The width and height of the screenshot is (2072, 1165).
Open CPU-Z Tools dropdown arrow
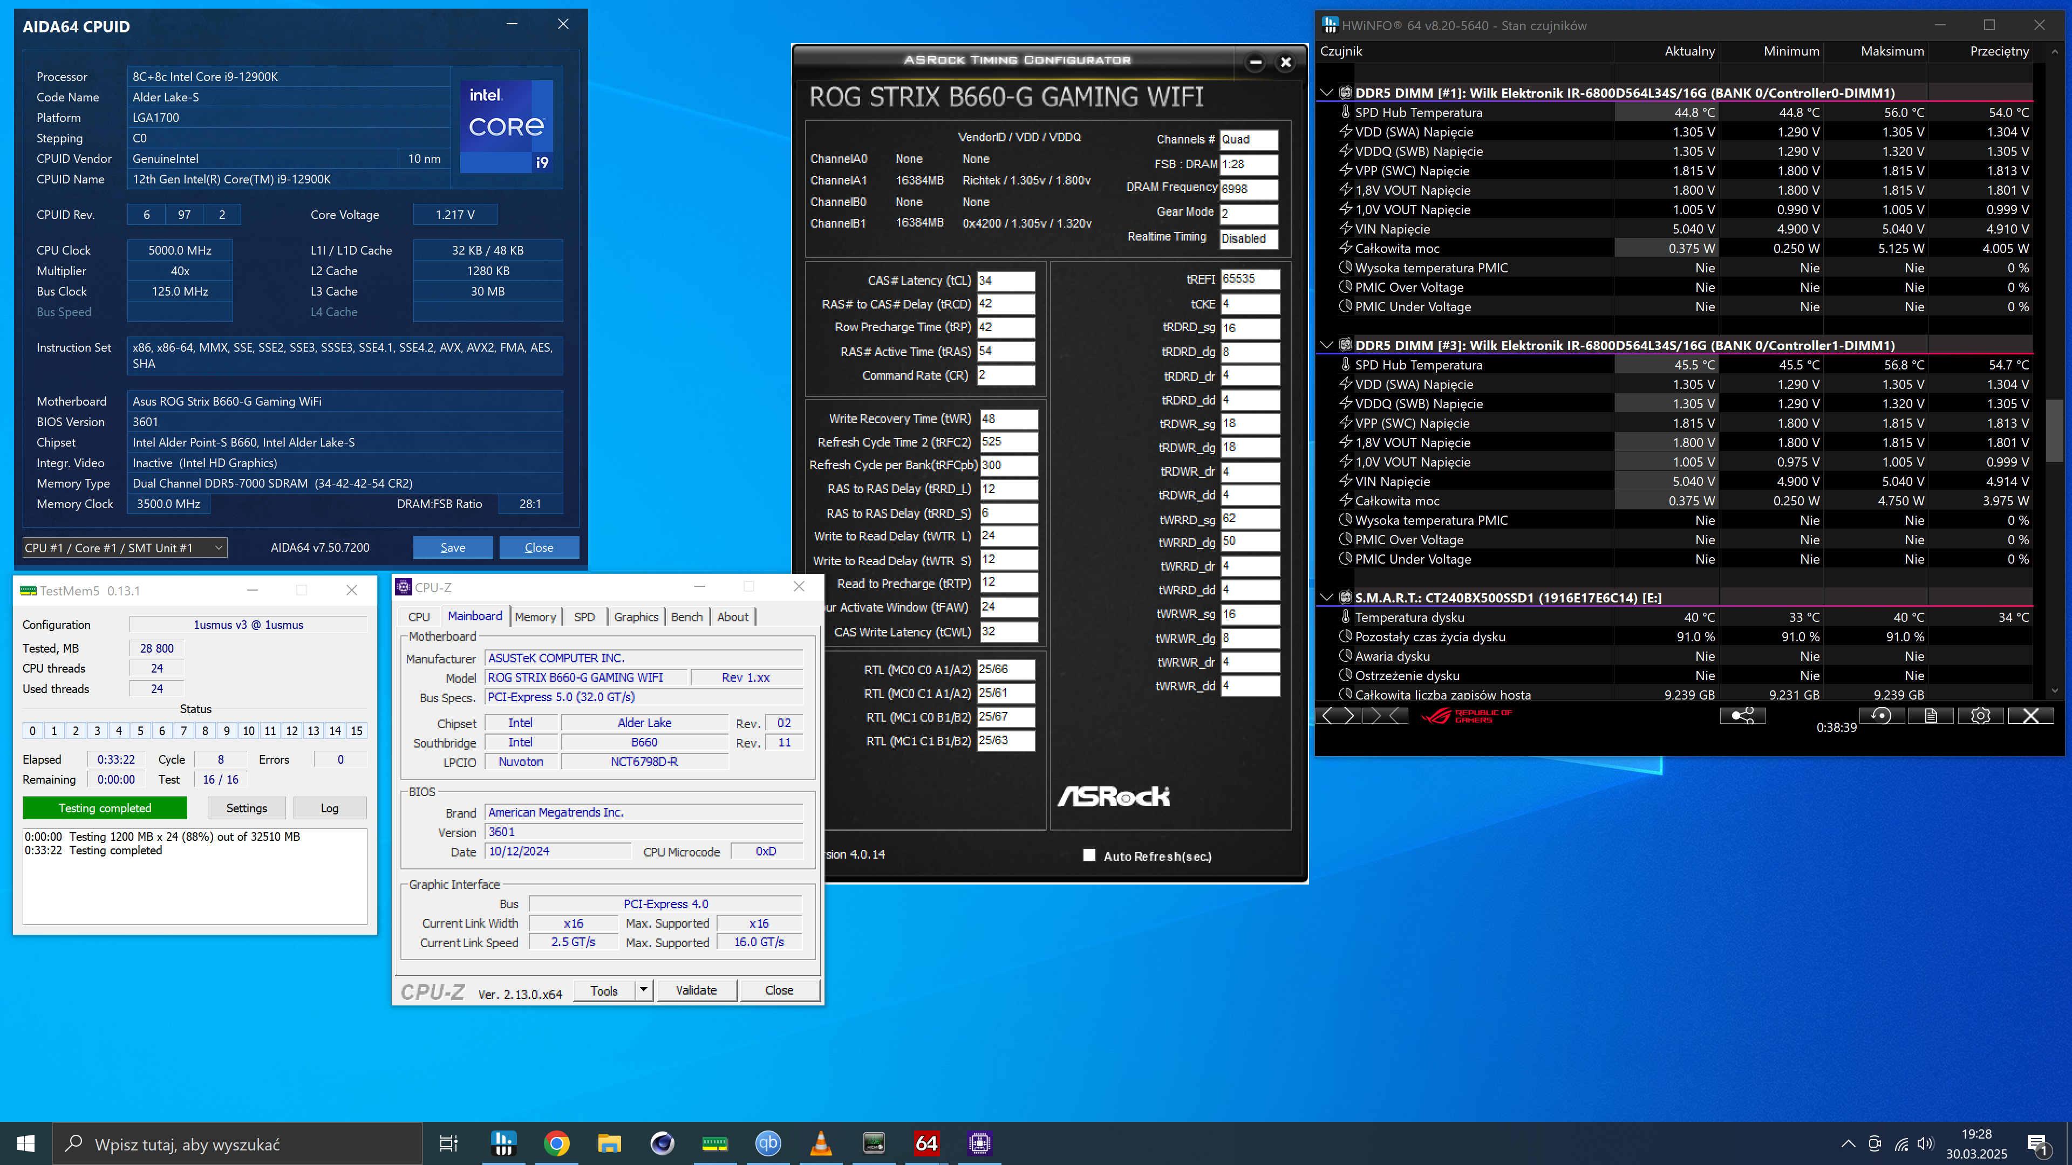(x=644, y=990)
